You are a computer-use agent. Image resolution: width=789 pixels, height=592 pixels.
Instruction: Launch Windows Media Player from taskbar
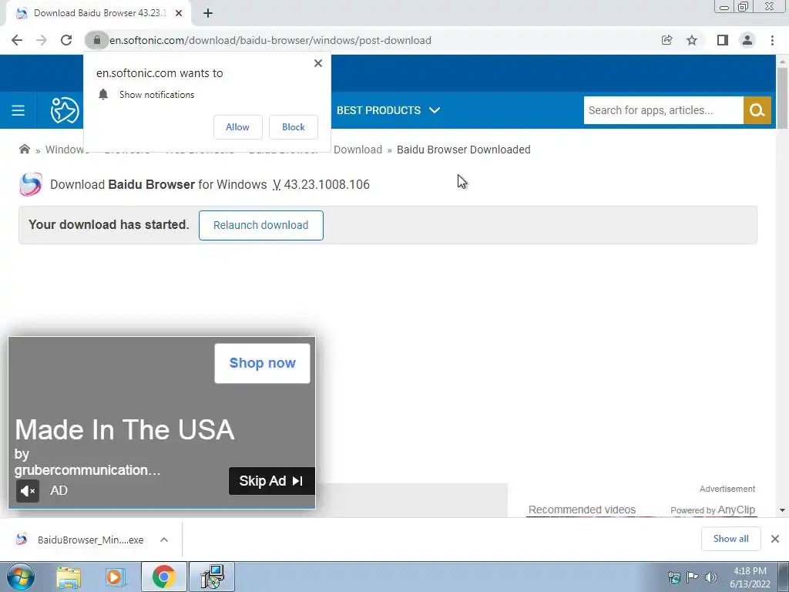[116, 577]
